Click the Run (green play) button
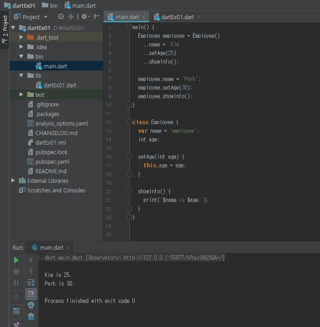Screen dimensions: 320x327 [x=16, y=260]
